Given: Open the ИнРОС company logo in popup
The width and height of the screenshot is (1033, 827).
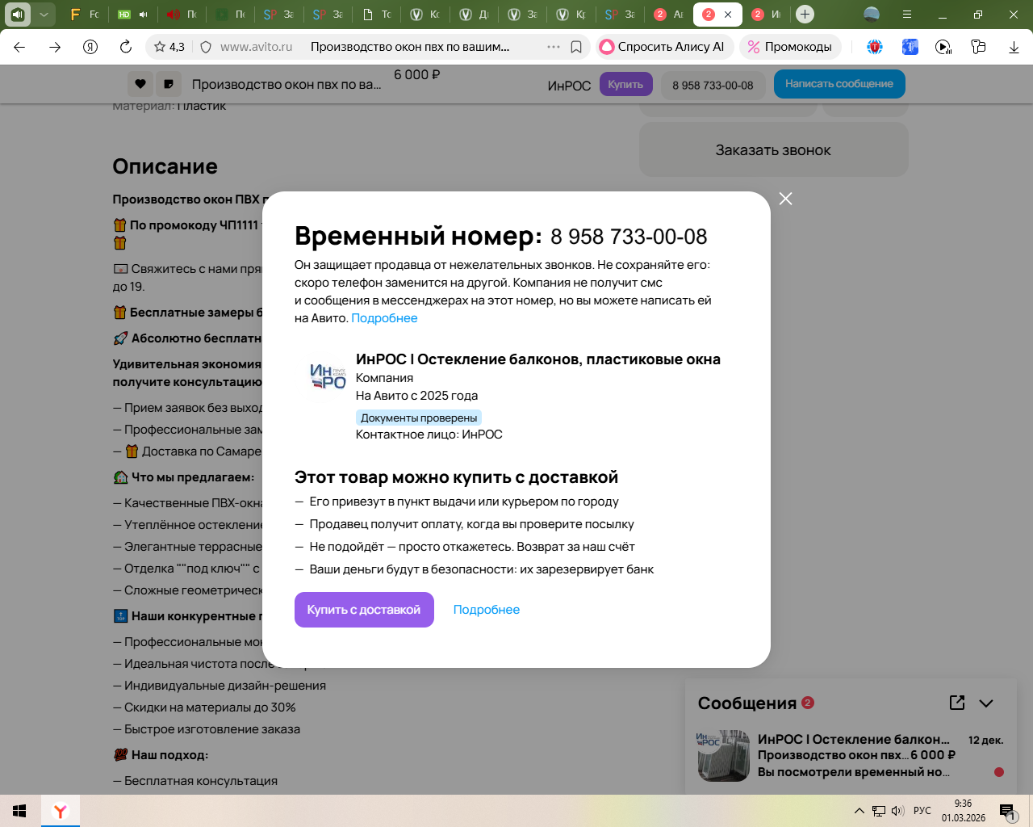Looking at the screenshot, I should click(x=328, y=376).
